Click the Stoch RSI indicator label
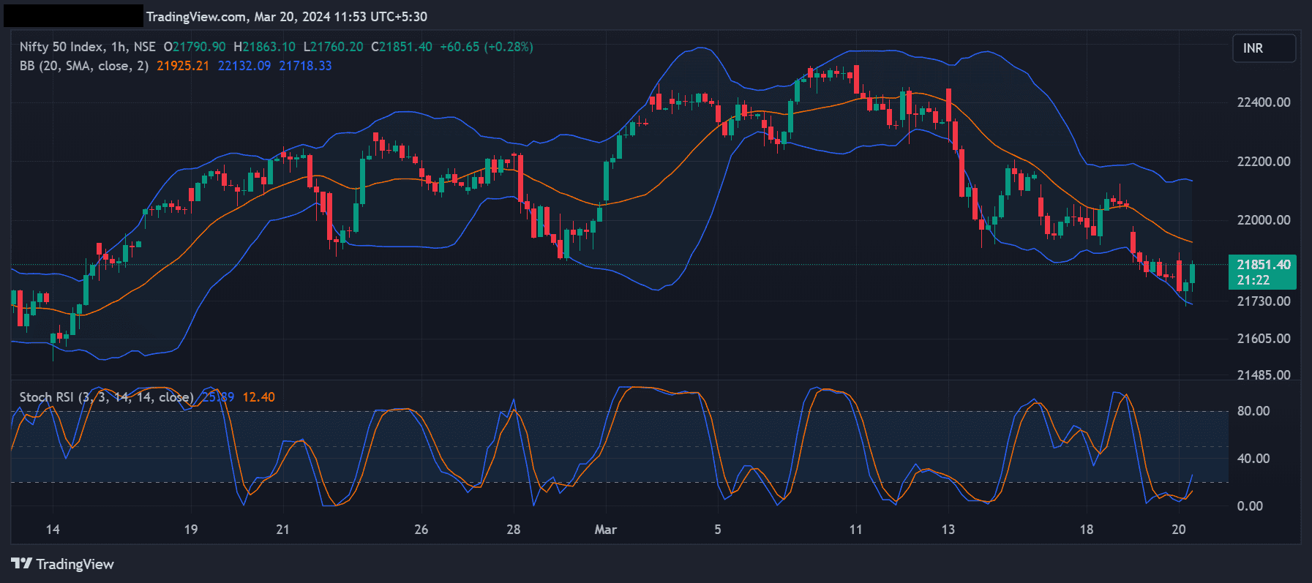This screenshot has width=1312, height=583. (x=106, y=397)
